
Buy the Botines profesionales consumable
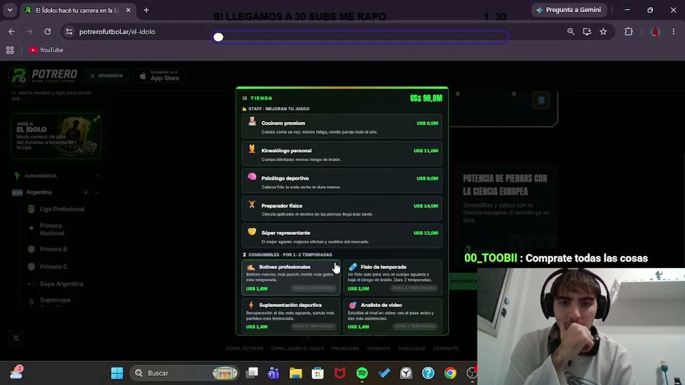coord(291,277)
